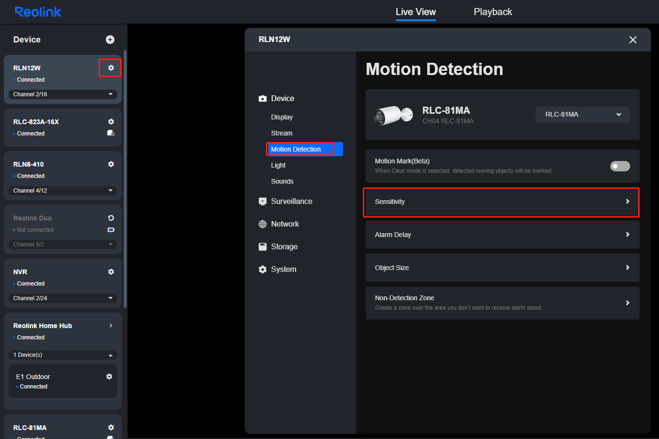Expand the NVR Channel 2/24 dropdown
The image size is (659, 439).
coord(63,298)
